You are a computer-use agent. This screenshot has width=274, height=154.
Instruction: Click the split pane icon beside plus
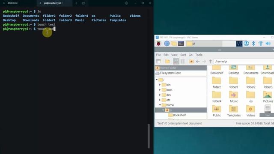click(x=83, y=3)
